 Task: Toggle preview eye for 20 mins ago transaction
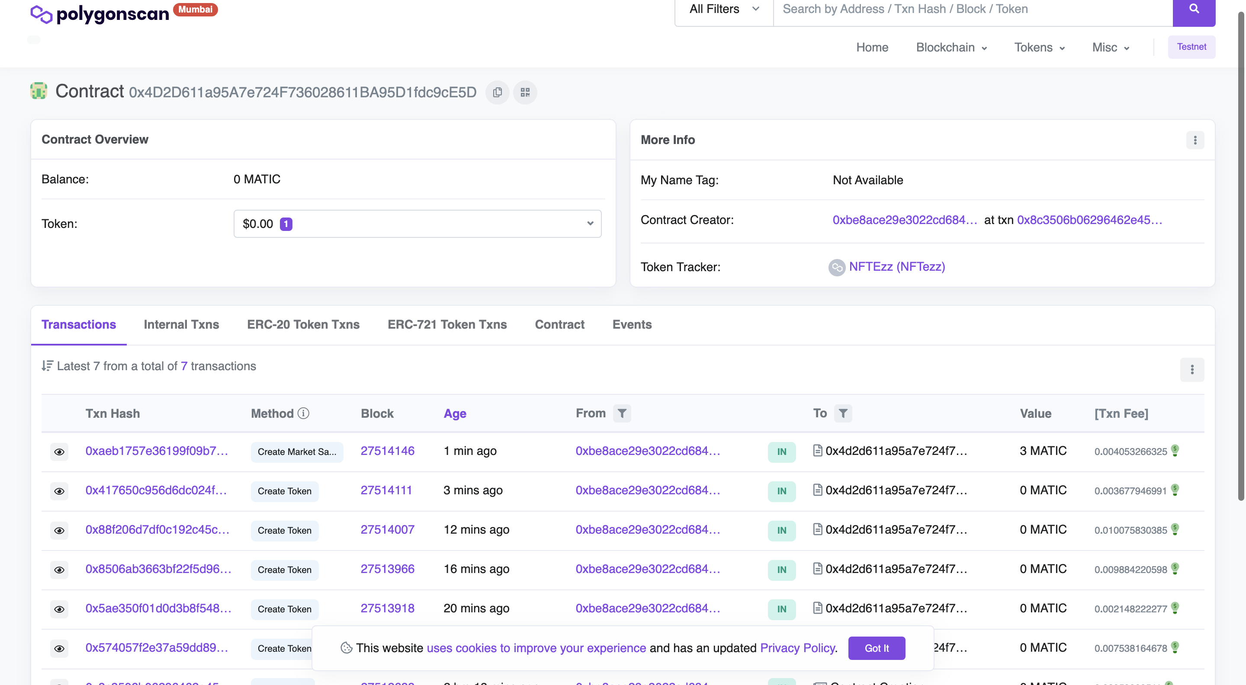pos(59,609)
